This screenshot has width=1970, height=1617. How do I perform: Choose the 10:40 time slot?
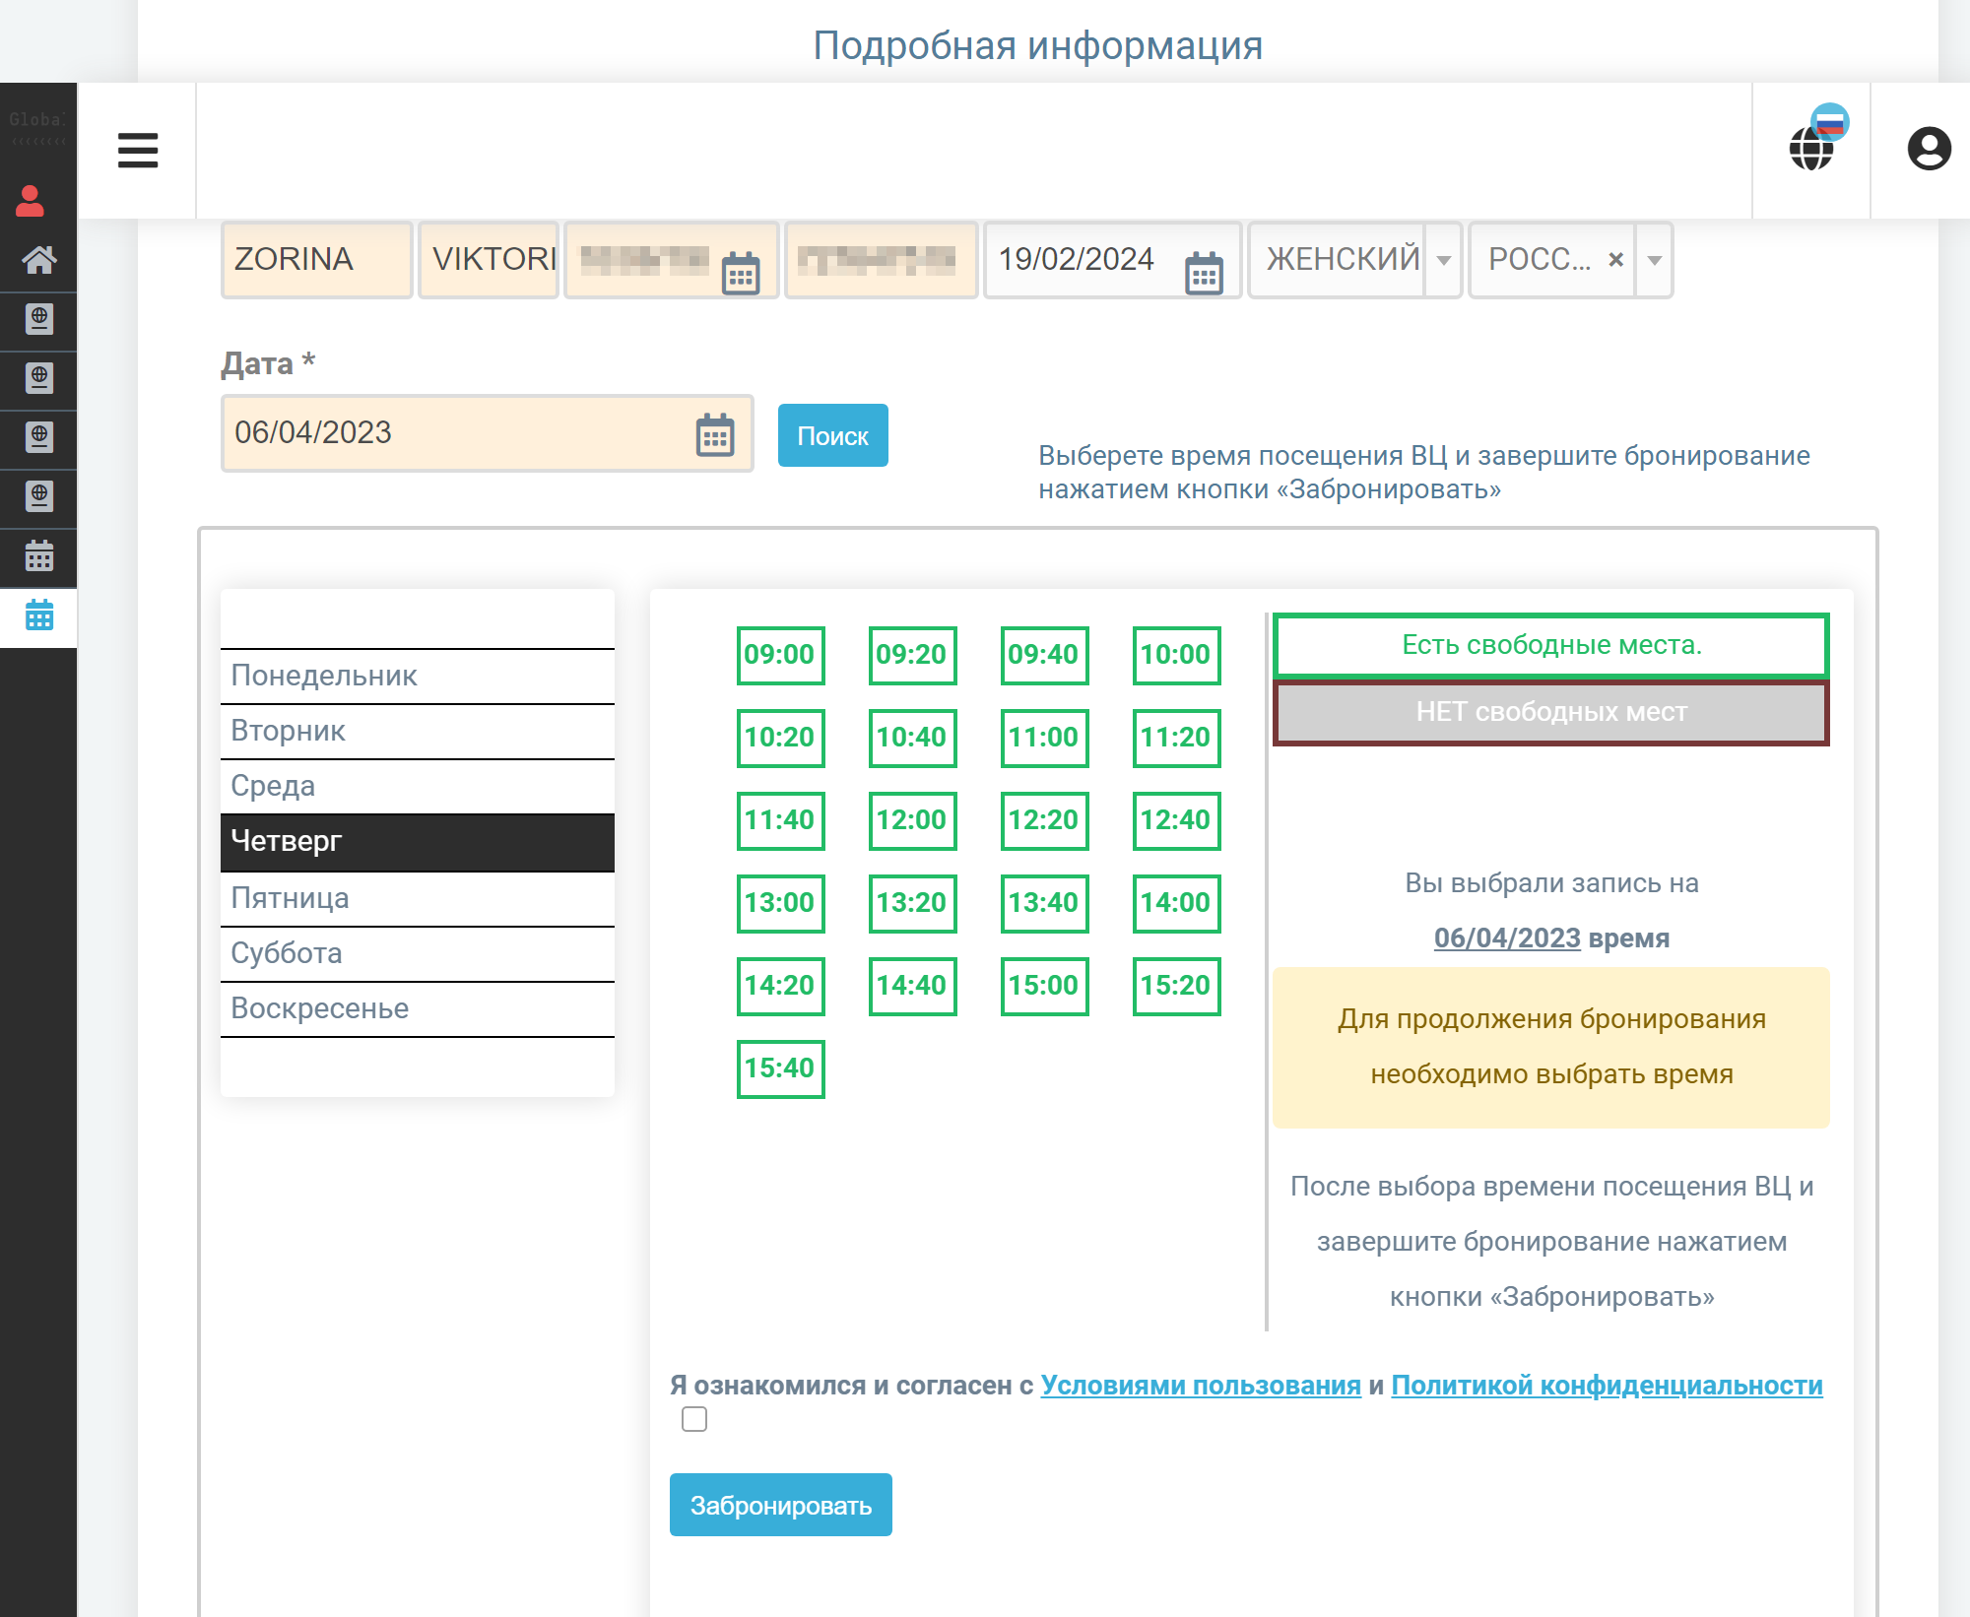pyautogui.click(x=912, y=738)
